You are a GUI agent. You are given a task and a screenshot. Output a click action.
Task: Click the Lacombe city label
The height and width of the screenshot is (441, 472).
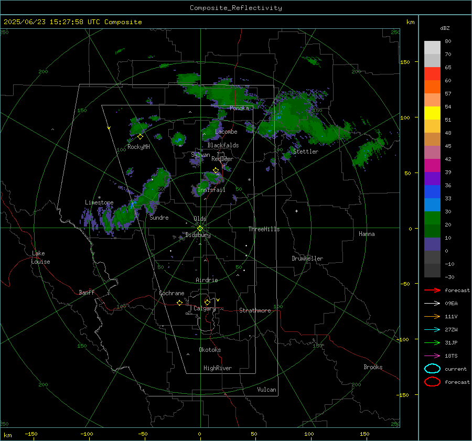click(226, 132)
